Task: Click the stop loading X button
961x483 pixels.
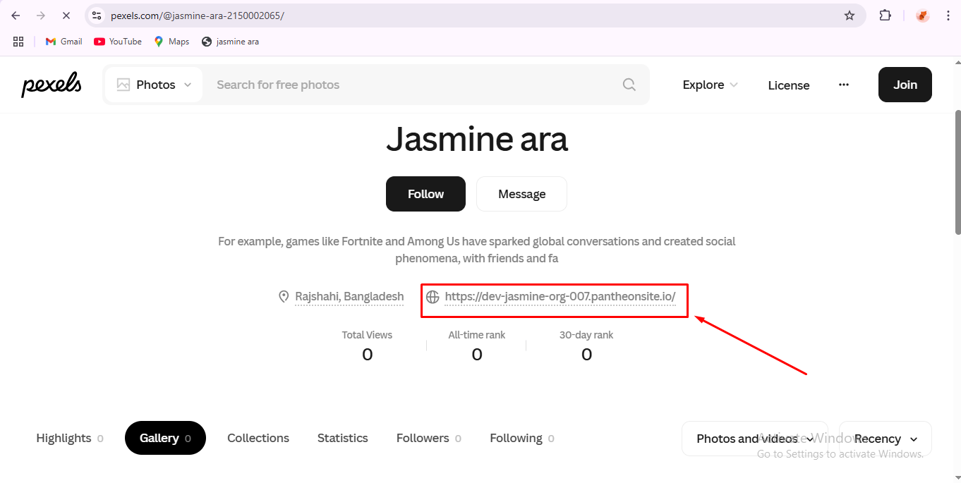Action: click(66, 16)
